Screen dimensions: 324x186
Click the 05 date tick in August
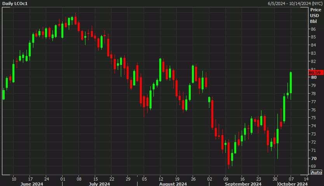click(144, 179)
